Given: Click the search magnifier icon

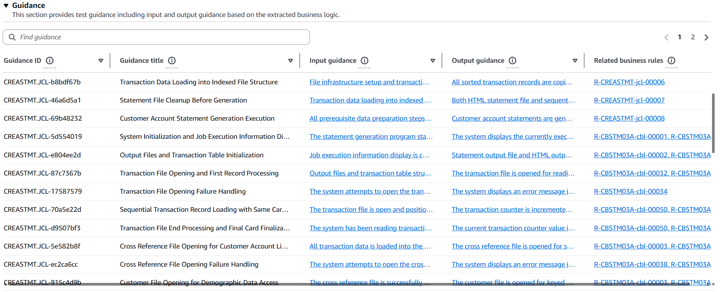Looking at the screenshot, I should (x=12, y=37).
